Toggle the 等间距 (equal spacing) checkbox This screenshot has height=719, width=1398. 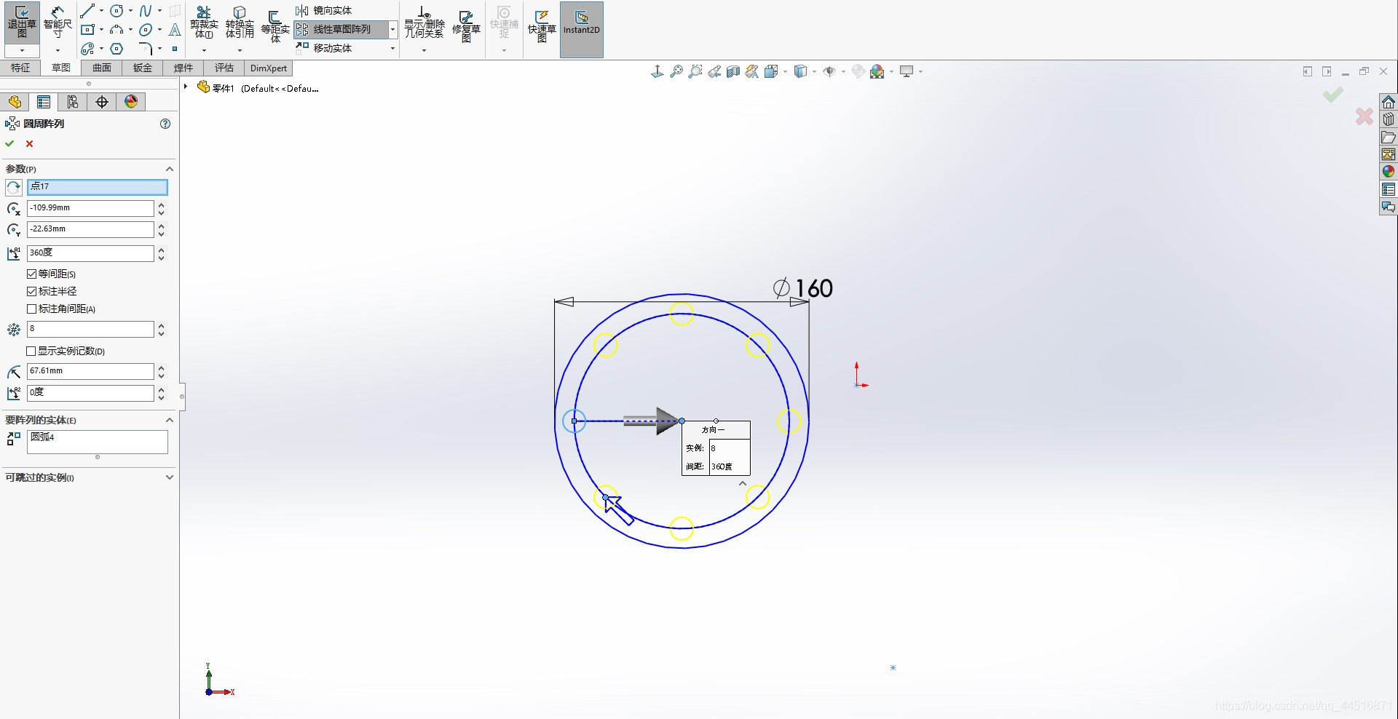point(31,274)
